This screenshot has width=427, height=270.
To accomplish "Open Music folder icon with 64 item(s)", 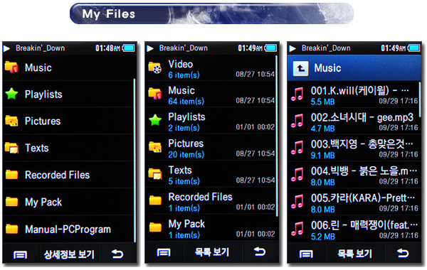I will pos(155,94).
